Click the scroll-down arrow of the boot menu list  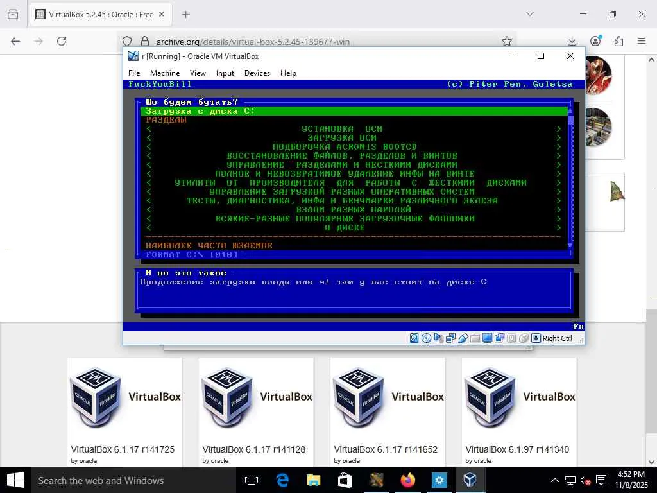click(x=570, y=246)
